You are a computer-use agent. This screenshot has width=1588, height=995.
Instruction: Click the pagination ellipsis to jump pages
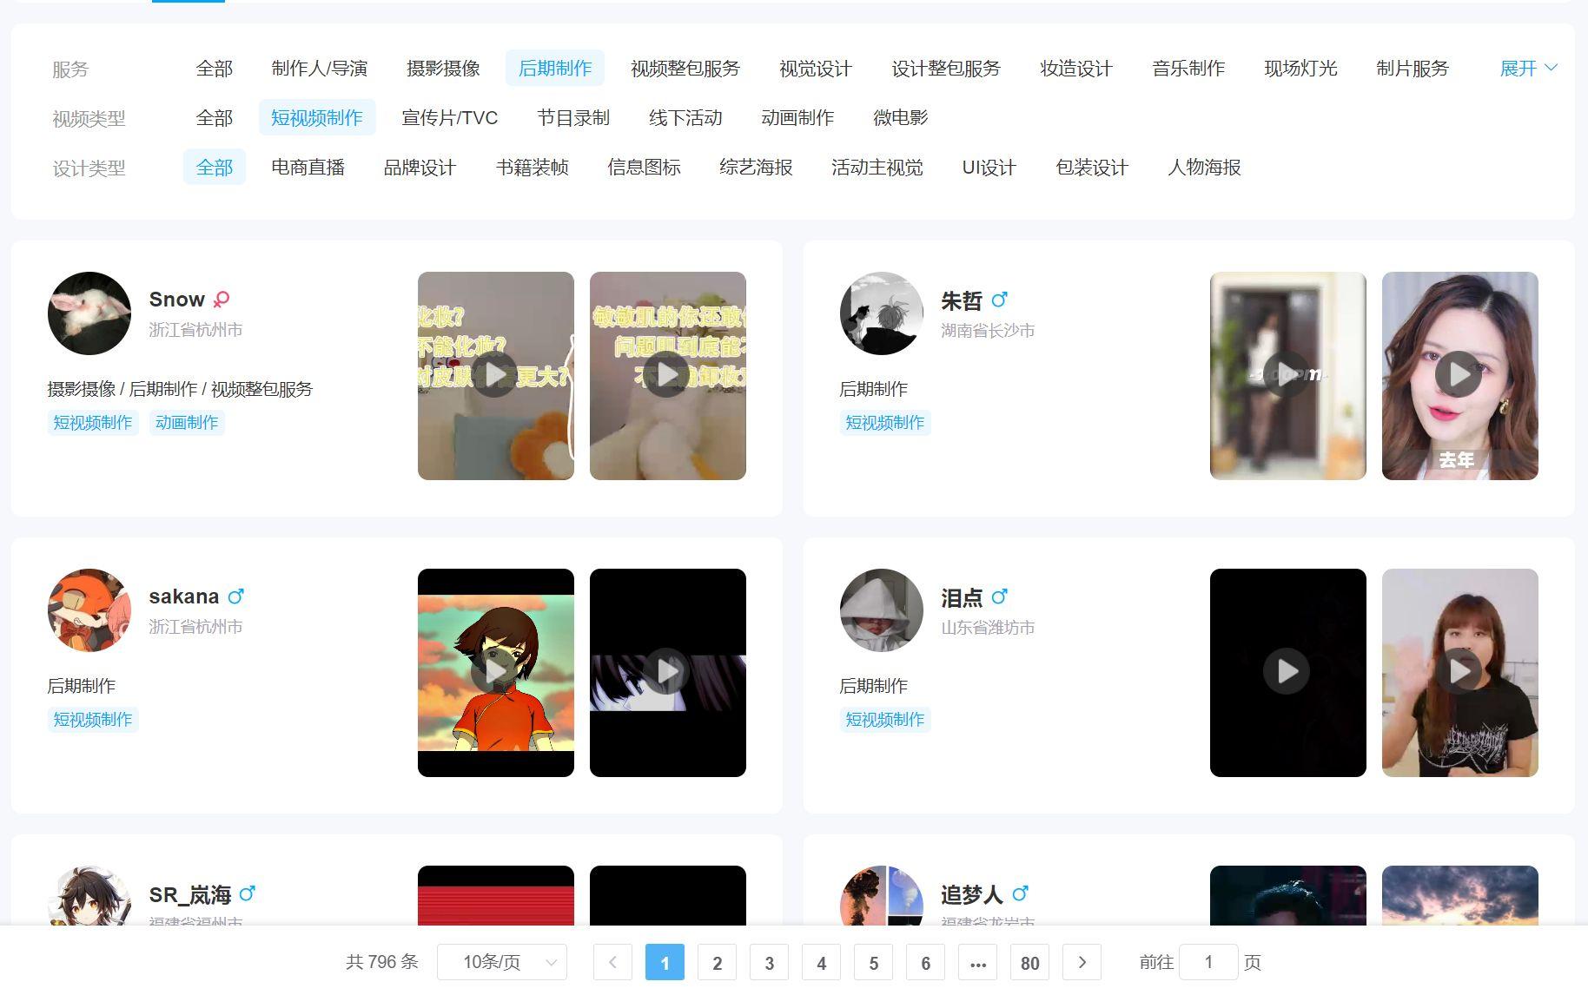(977, 962)
